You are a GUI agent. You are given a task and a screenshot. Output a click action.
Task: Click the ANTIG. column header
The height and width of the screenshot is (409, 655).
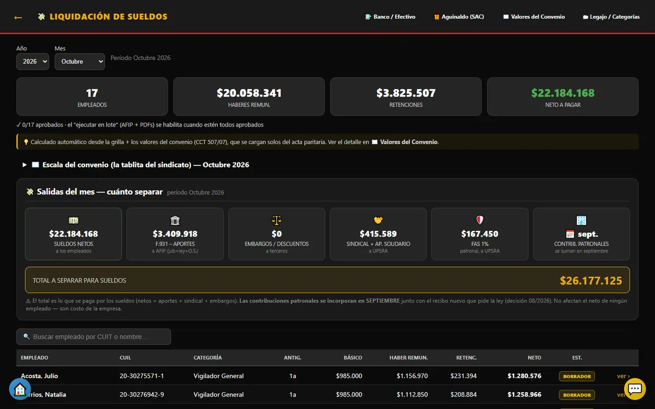pyautogui.click(x=293, y=358)
